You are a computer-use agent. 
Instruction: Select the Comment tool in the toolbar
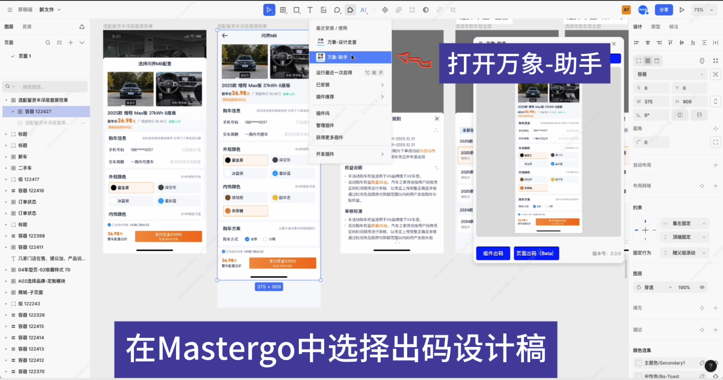337,10
